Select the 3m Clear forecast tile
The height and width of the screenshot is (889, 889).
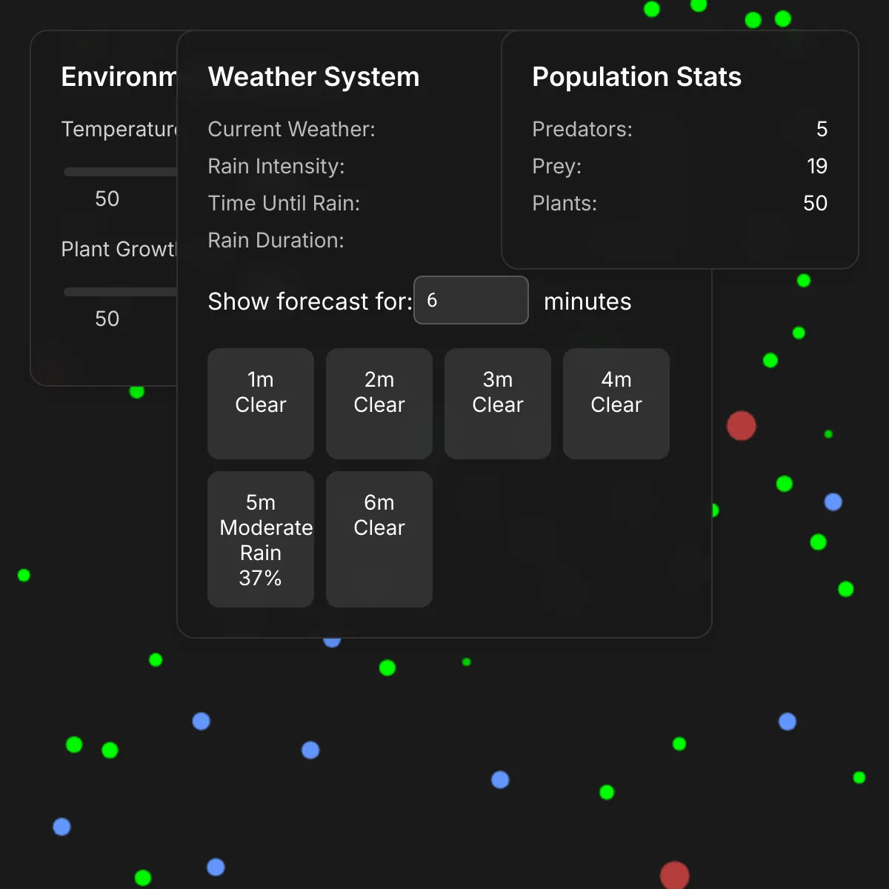click(498, 404)
